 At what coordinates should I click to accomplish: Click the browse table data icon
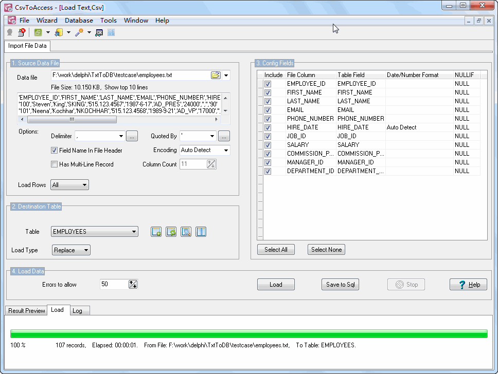(186, 232)
